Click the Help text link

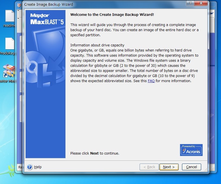tap(38, 167)
